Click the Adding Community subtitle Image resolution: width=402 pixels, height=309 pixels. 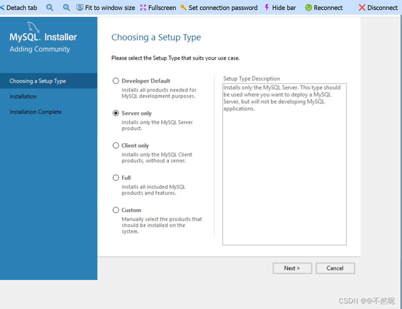40,49
